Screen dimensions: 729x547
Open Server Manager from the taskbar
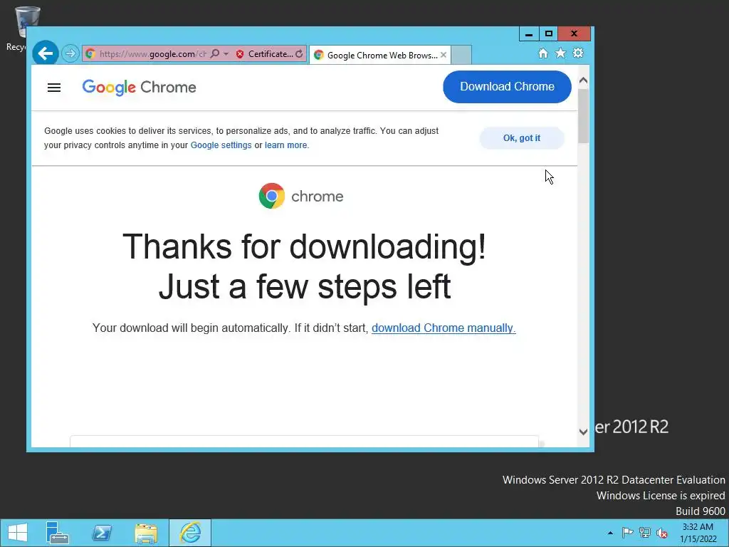coord(58,533)
